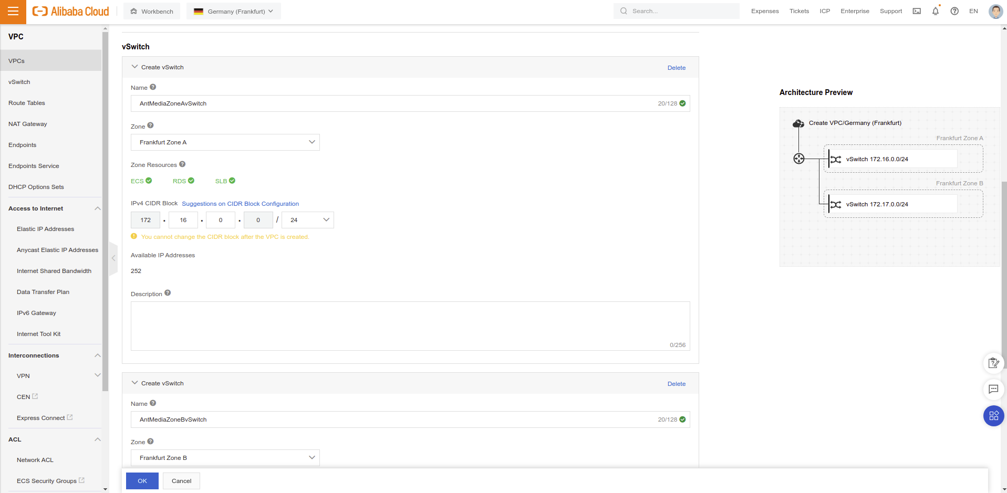1007x493 pixels.
Task: Open the feedback survey floating icon
Action: click(993, 363)
